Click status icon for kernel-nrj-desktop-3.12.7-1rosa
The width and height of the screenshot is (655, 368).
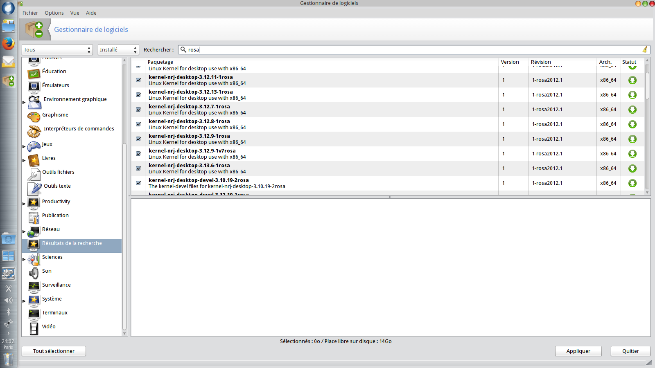click(632, 110)
